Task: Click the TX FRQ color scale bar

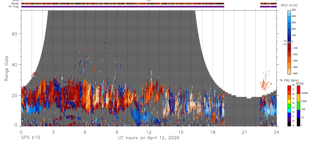Action: point(289,106)
